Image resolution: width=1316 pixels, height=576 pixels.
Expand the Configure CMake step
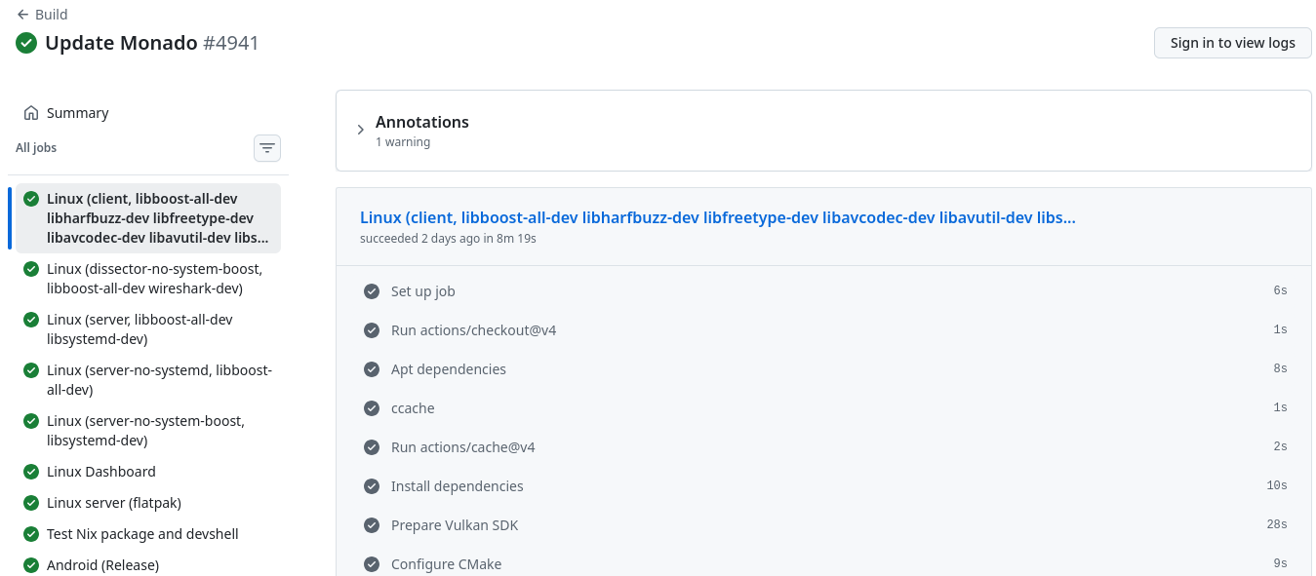click(446, 564)
